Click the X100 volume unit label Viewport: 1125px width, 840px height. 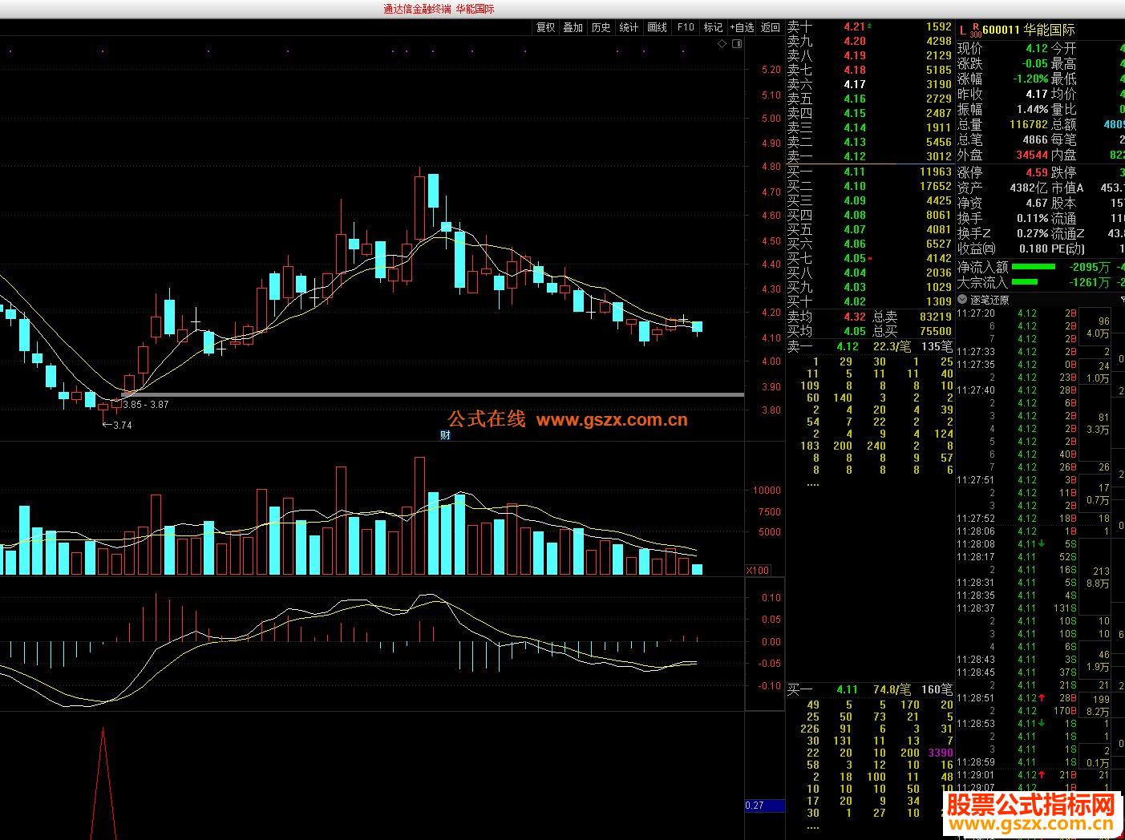(x=758, y=571)
